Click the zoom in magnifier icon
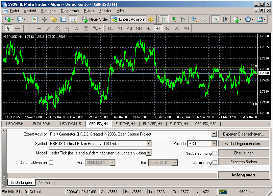The height and width of the screenshot is (196, 273). tap(194, 19)
